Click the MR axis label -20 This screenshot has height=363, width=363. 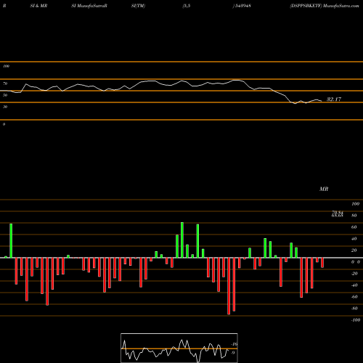click(x=354, y=274)
